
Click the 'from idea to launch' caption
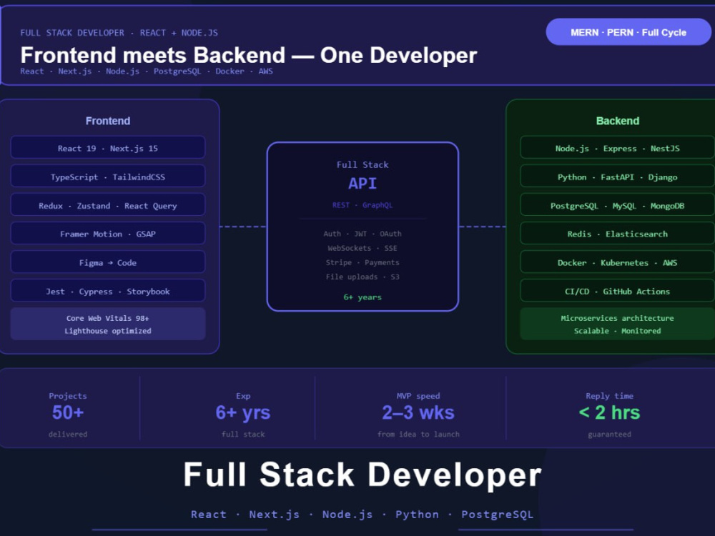(418, 435)
